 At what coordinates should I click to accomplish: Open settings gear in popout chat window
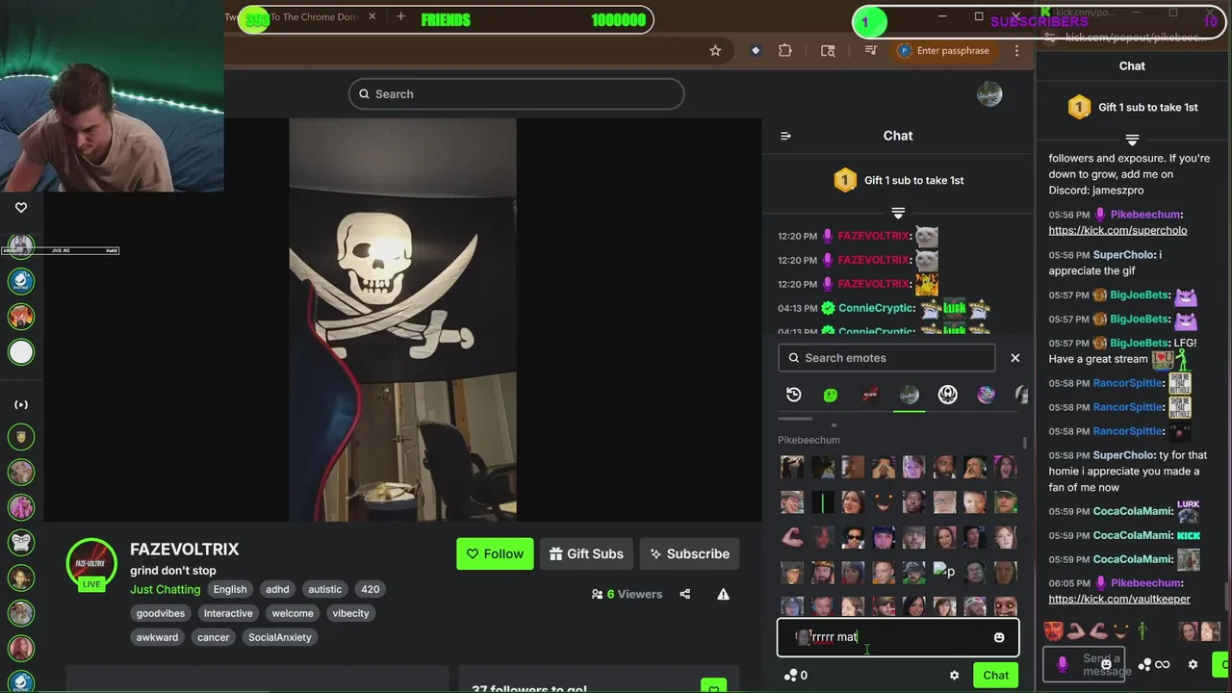click(x=1193, y=664)
